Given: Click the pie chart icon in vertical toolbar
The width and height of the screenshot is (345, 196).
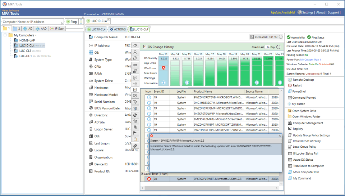Looking at the screenshot, I should point(135,45).
